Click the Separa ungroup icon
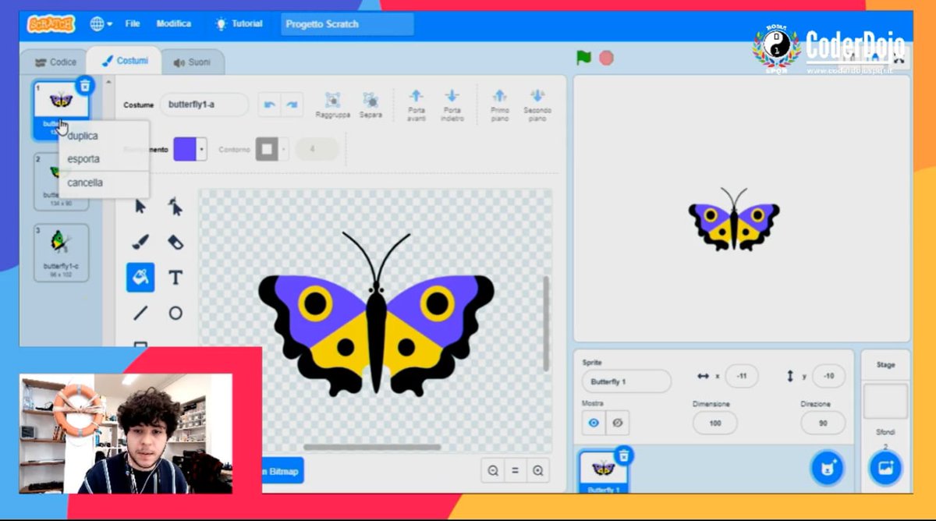The image size is (936, 521). tap(370, 100)
